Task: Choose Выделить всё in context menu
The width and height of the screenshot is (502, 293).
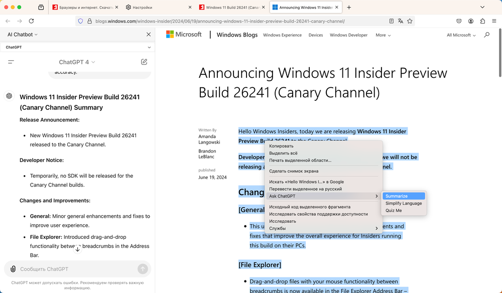Action: click(x=324, y=153)
